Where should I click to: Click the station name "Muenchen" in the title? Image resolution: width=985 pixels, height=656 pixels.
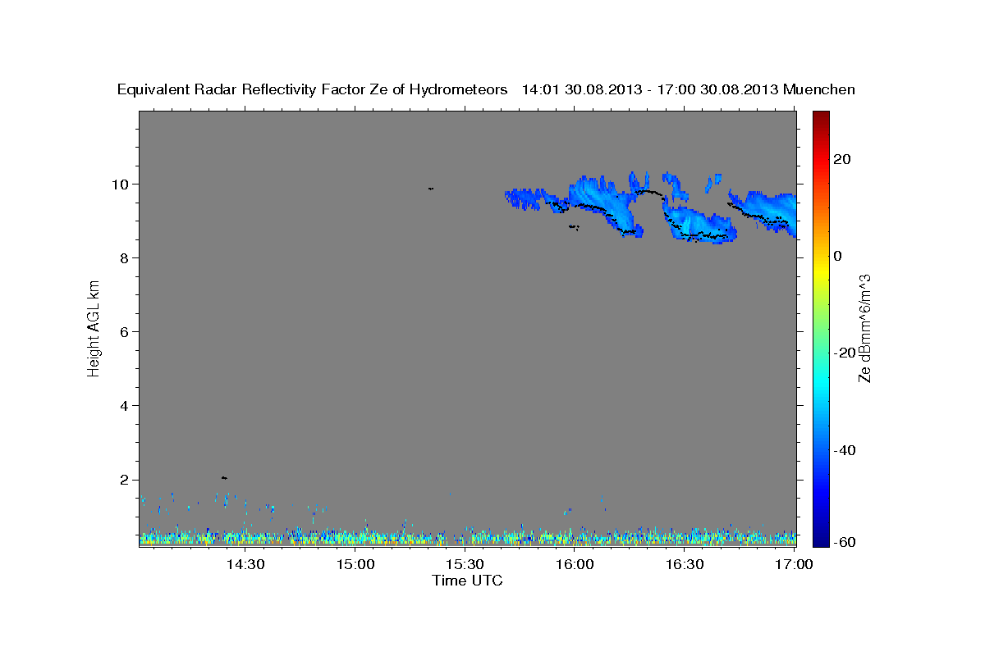(x=819, y=90)
